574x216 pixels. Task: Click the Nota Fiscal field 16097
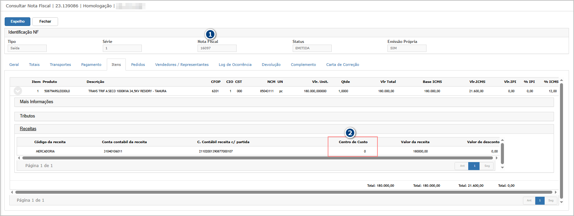click(x=217, y=48)
